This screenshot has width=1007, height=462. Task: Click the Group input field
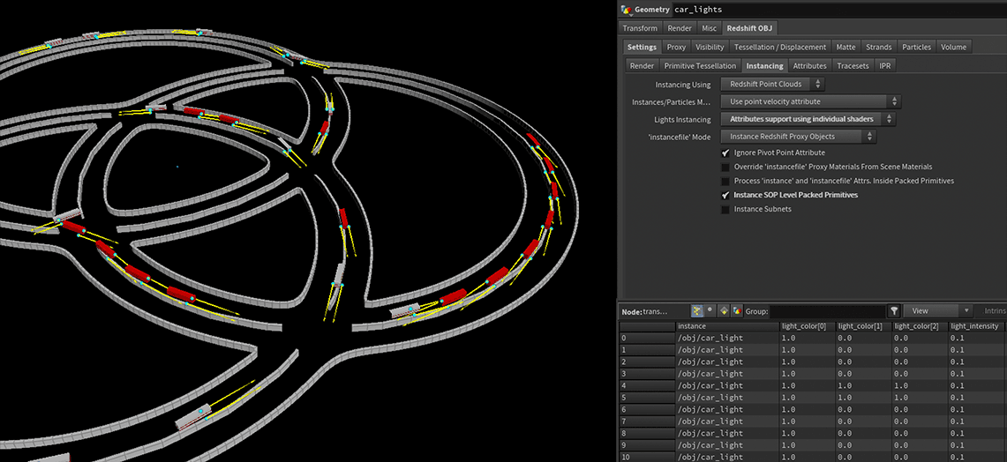(827, 311)
